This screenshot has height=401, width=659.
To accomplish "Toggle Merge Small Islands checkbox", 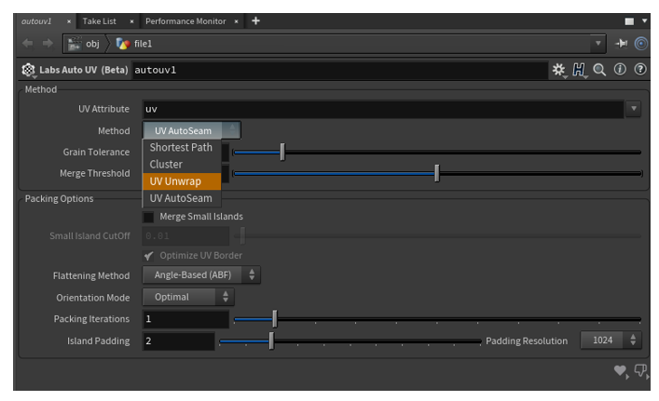I will [148, 217].
